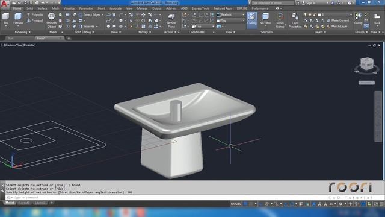
Task: Click the Array modify tool icon
Action: pyautogui.click(x=156, y=27)
